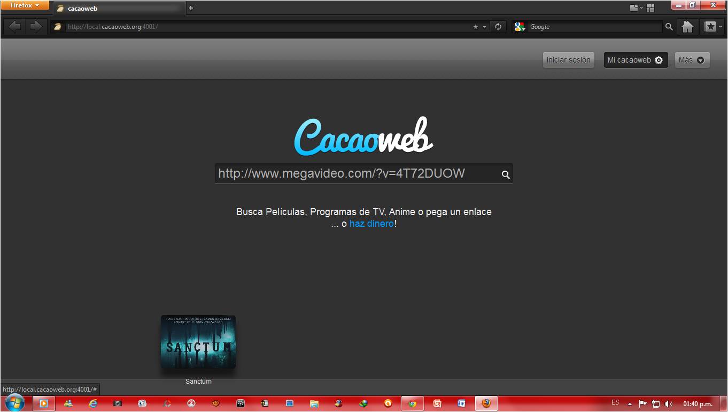Switch to Google Chrome on the taskbar
The image size is (728, 412).
tap(412, 403)
